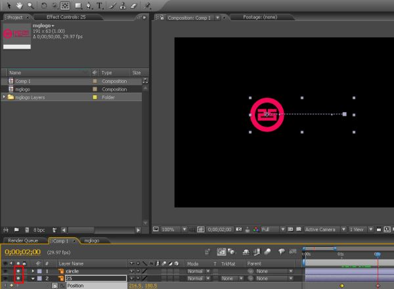Open the Render Queue tab
Image resolution: width=394 pixels, height=289 pixels.
23,240
